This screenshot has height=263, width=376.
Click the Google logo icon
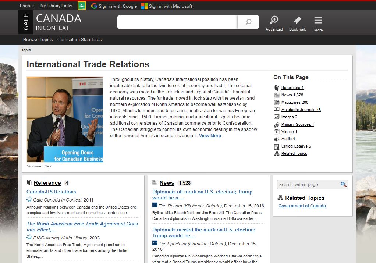pos(94,6)
